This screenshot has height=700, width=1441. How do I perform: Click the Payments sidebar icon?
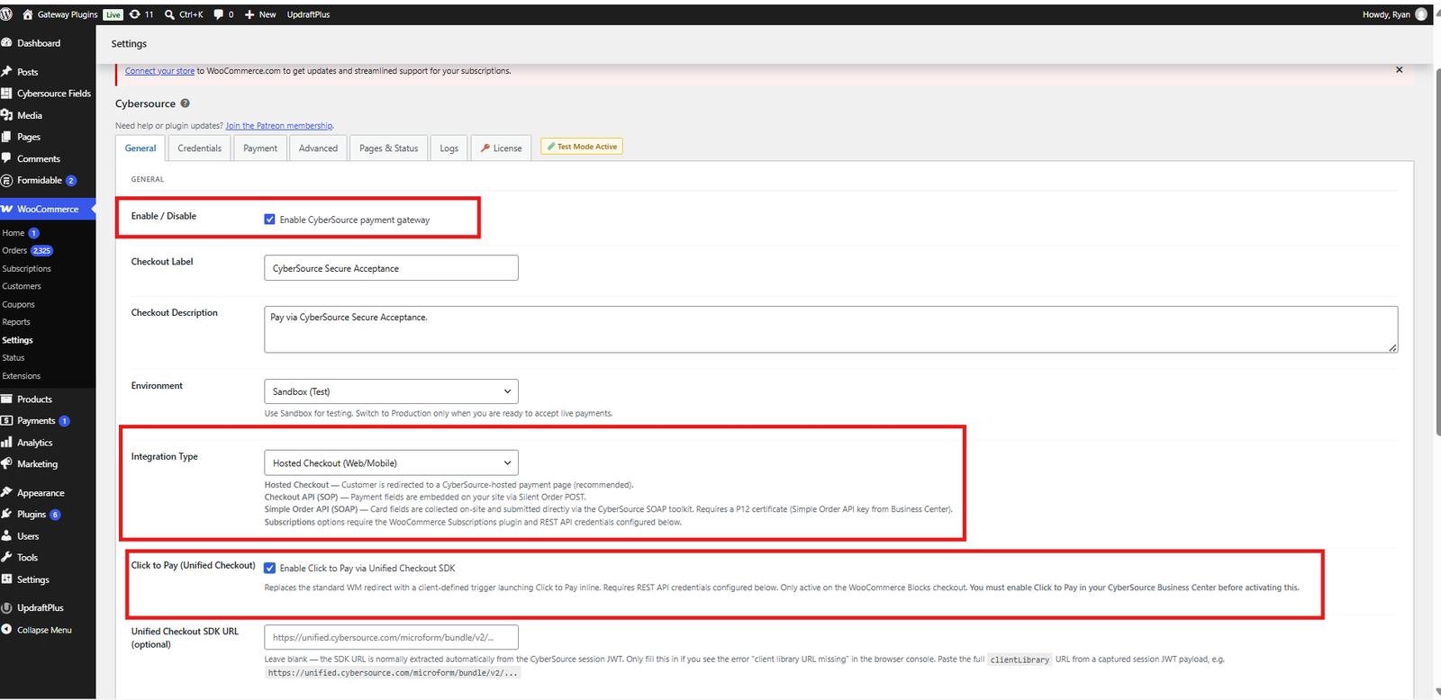[6, 421]
